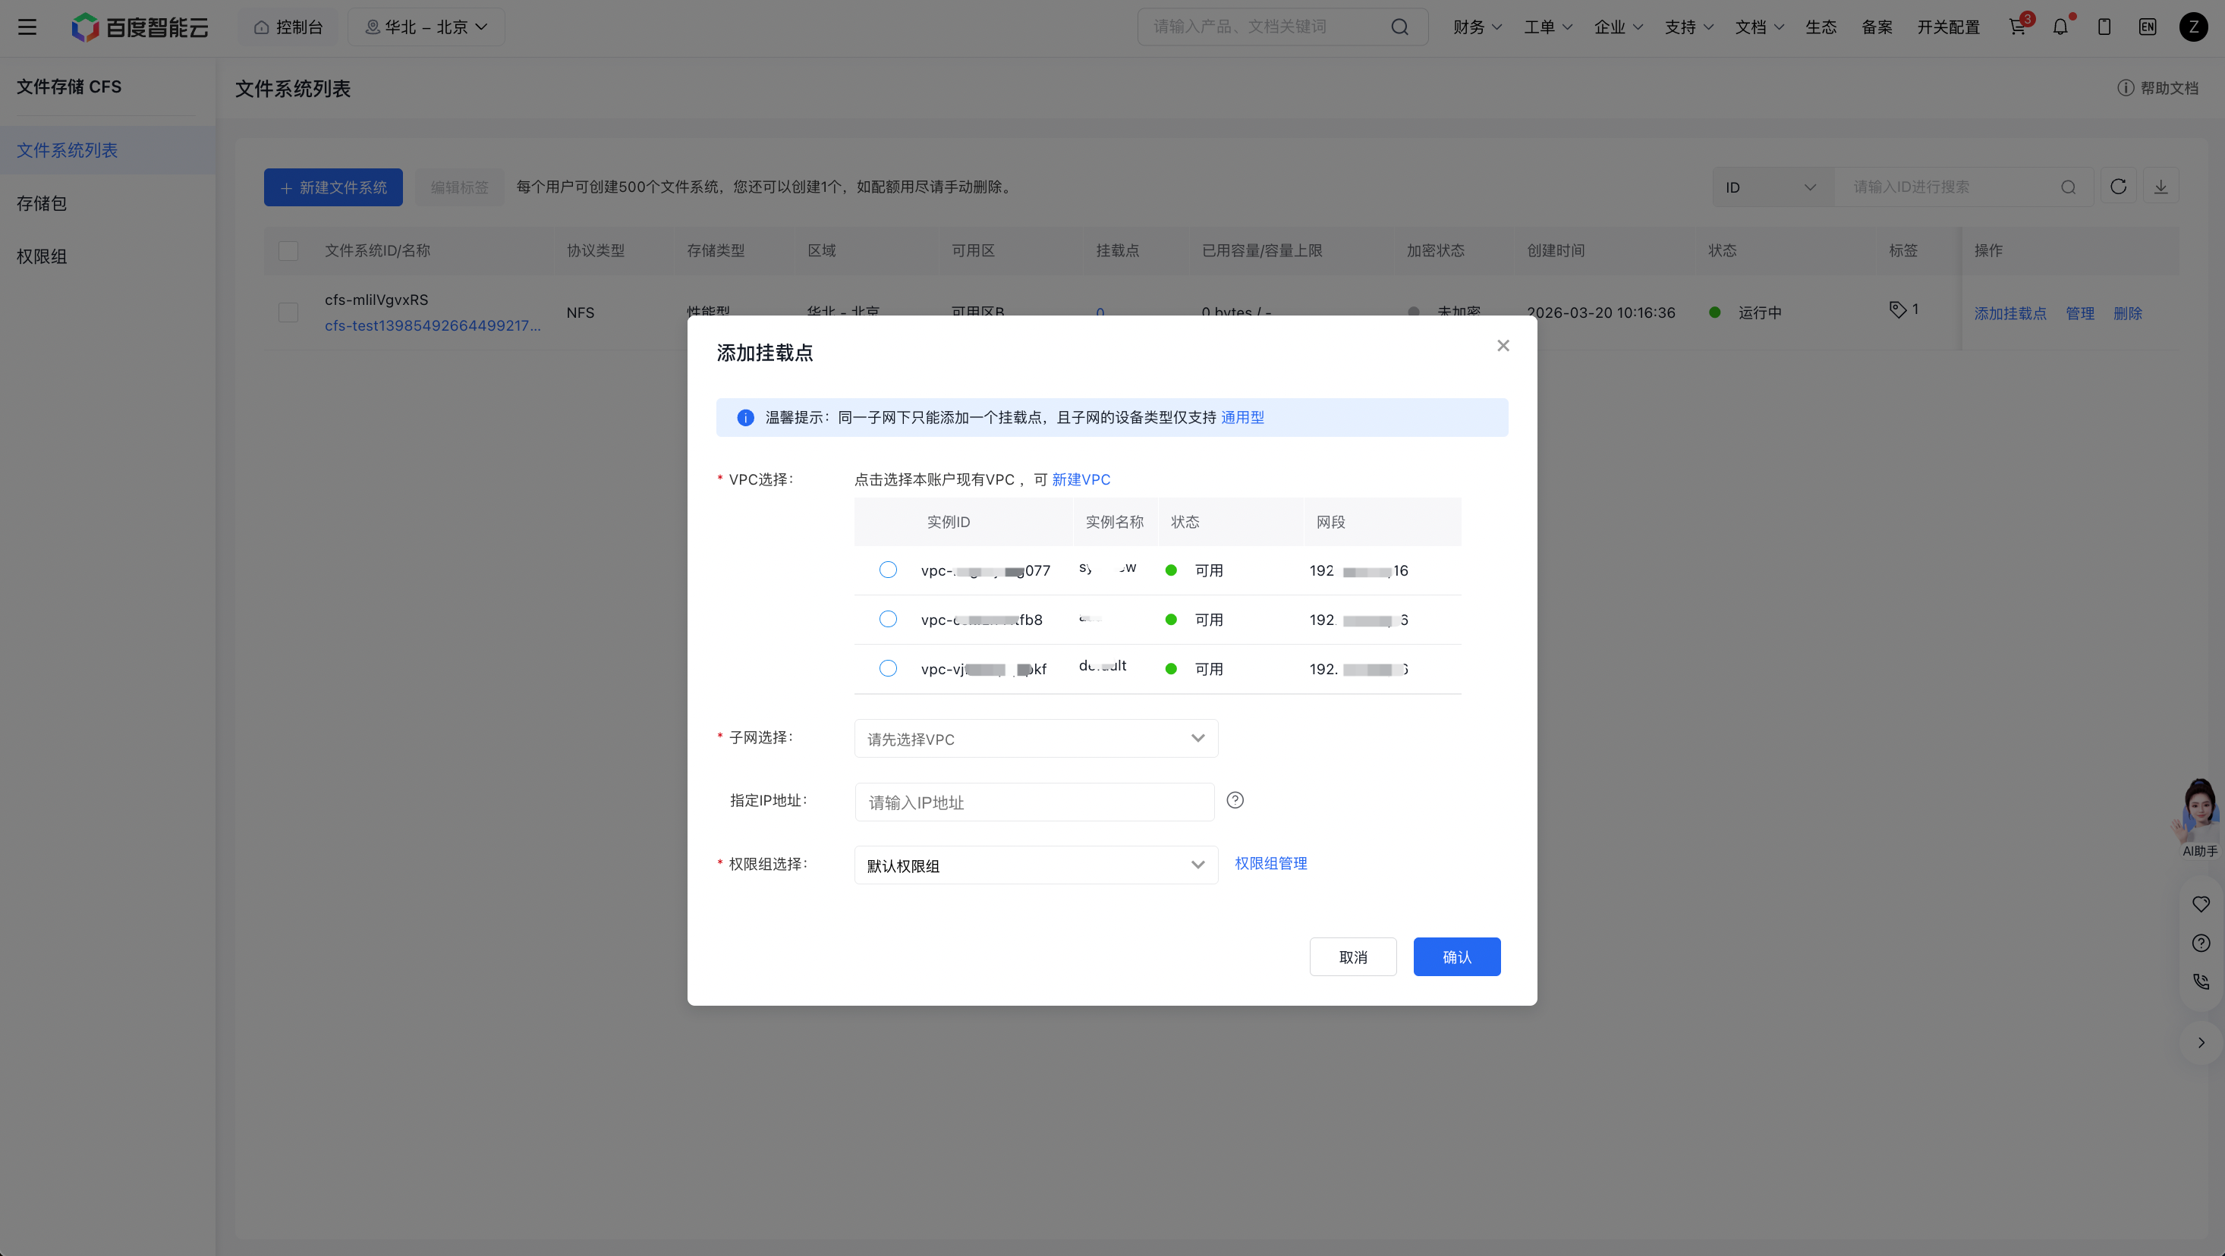Screen dimensions: 2225x1256
Task: Open the notification bell
Action: coord(2060,27)
